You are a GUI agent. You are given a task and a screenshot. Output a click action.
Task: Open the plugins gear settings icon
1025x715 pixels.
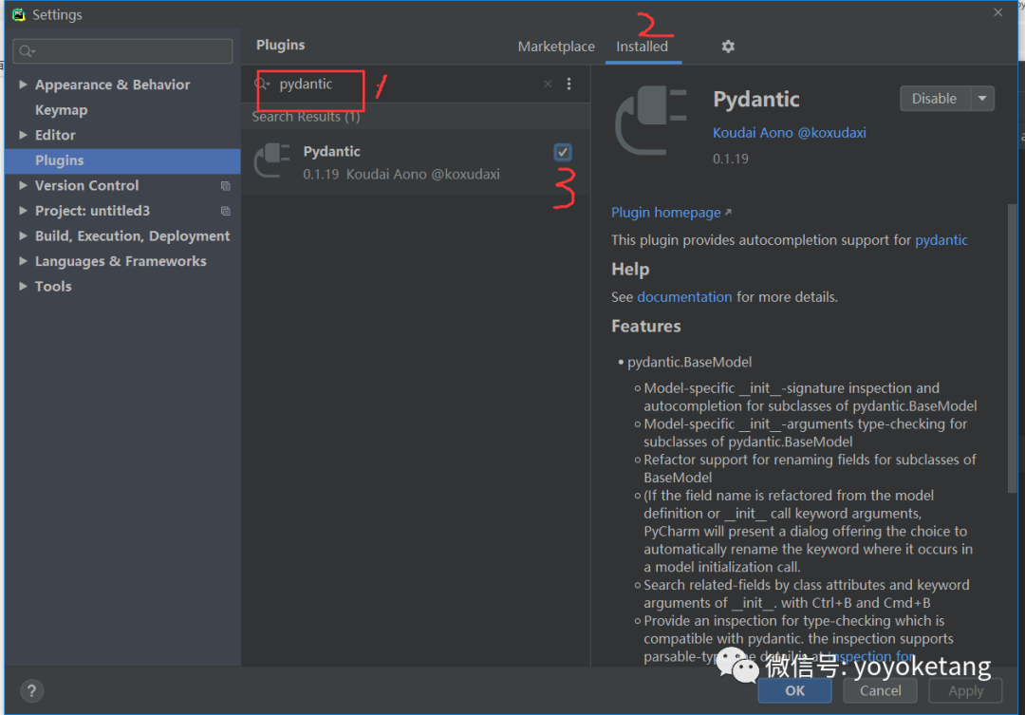click(x=728, y=47)
